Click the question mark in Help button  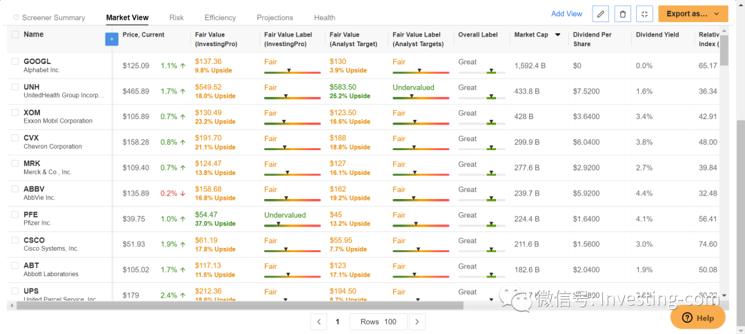tap(687, 318)
